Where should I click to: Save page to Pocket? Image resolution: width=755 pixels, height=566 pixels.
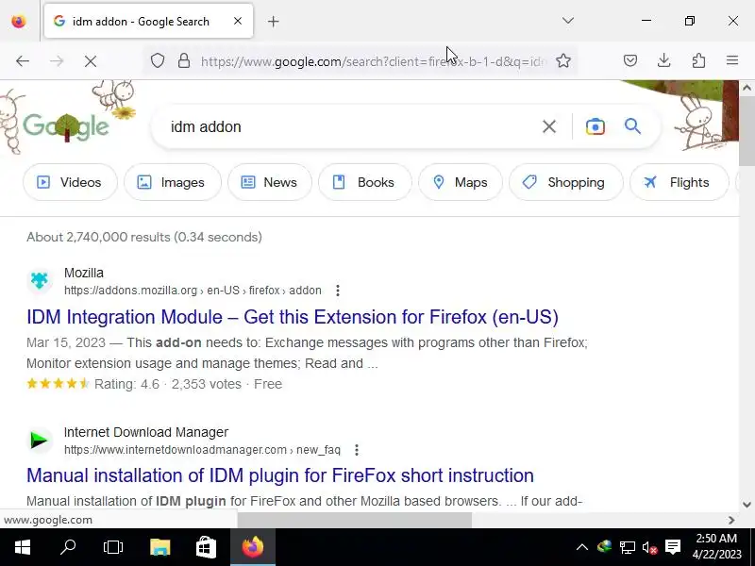(x=630, y=60)
